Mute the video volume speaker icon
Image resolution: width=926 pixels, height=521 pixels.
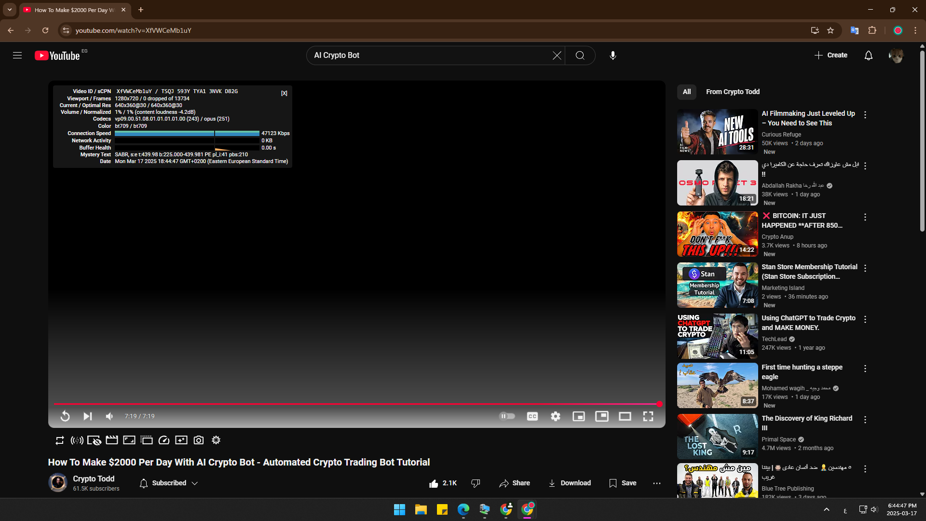tap(109, 416)
